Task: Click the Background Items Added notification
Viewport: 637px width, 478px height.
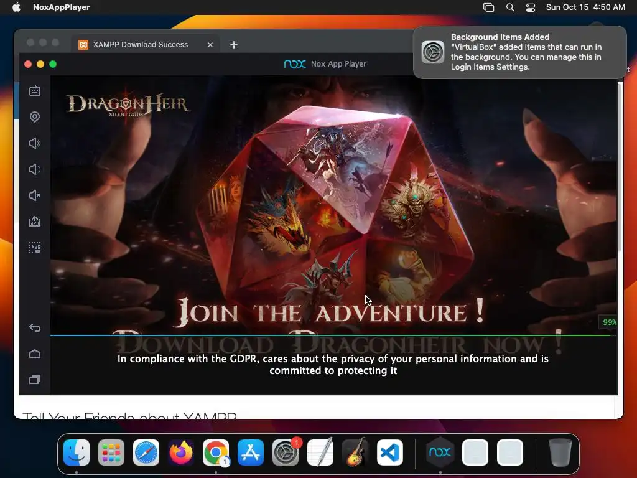Action: 519,52
